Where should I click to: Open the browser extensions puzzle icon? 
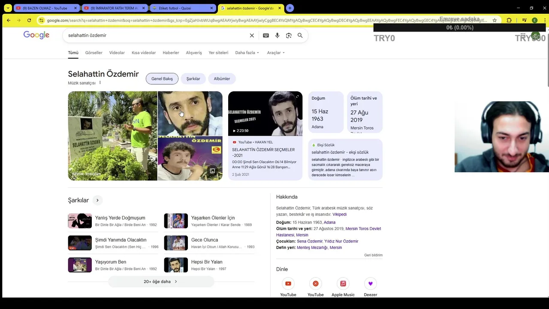click(509, 20)
